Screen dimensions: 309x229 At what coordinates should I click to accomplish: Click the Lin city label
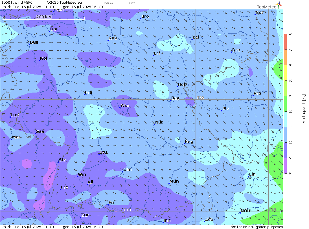click(253, 174)
